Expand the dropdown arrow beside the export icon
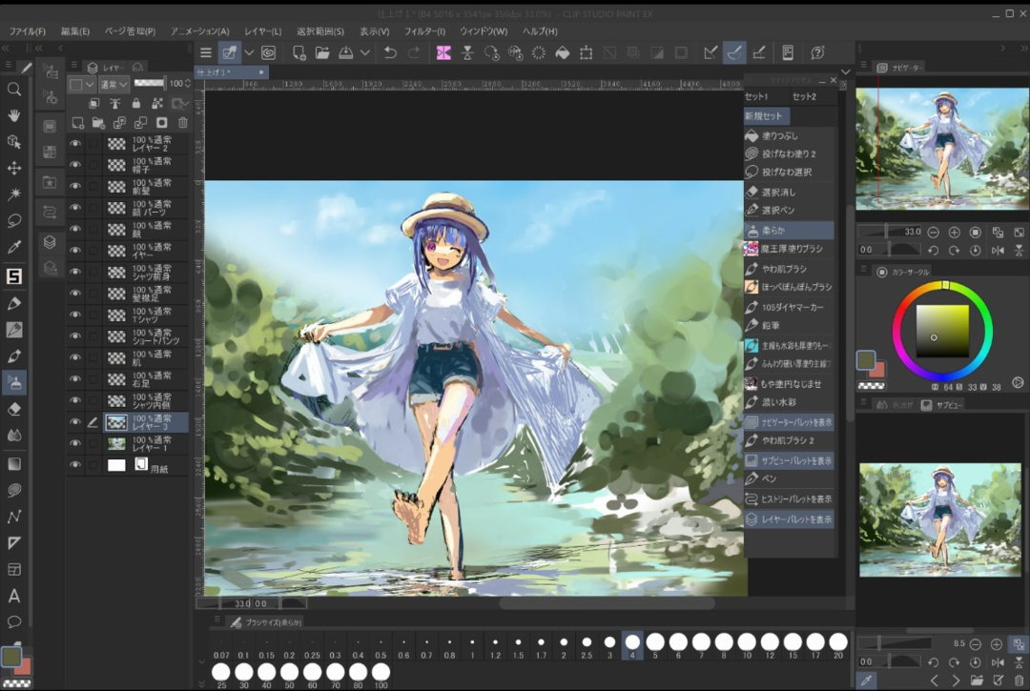Viewport: 1030px width, 691px height. pyautogui.click(x=365, y=53)
